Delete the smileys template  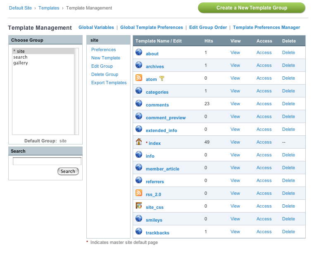click(288, 219)
